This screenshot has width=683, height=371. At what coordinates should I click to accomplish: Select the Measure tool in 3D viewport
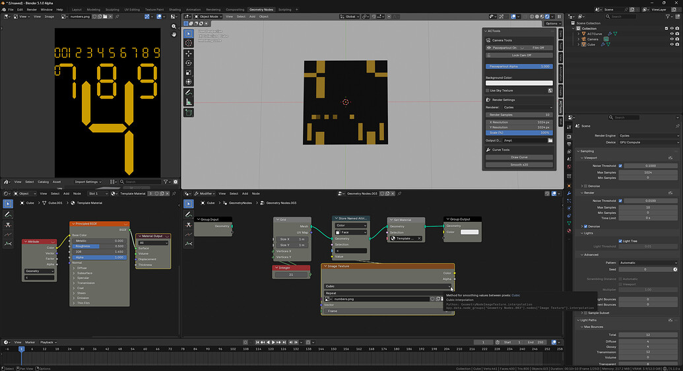coord(189,102)
